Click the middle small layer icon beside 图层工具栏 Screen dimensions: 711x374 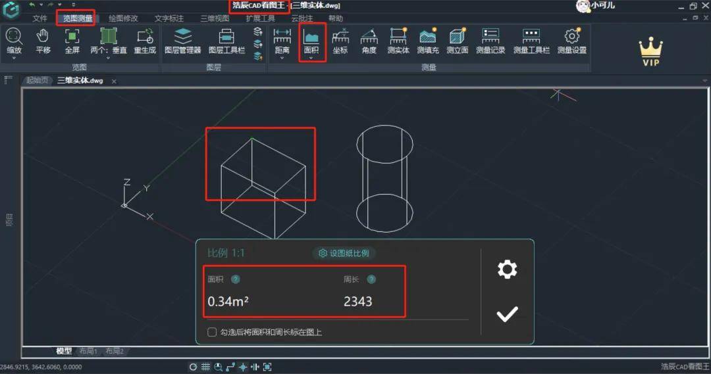tap(258, 44)
